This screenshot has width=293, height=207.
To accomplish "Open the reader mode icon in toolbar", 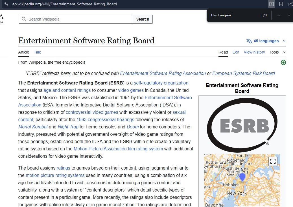I will click(x=281, y=4).
